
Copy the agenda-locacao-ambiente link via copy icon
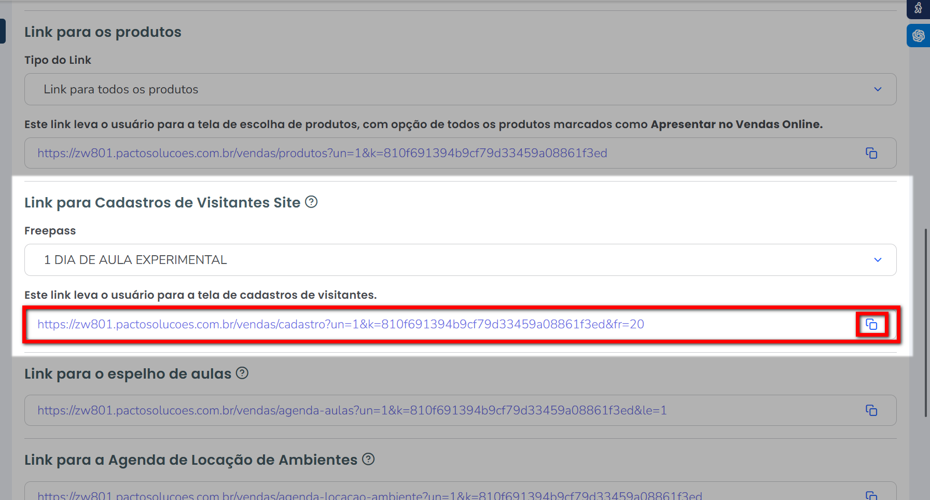coord(871,495)
